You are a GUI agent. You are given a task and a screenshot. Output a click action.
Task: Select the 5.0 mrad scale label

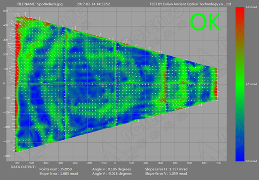[251, 7]
